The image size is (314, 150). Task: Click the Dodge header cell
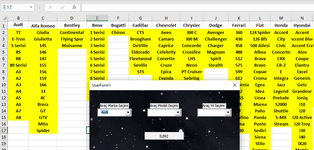point(216,25)
